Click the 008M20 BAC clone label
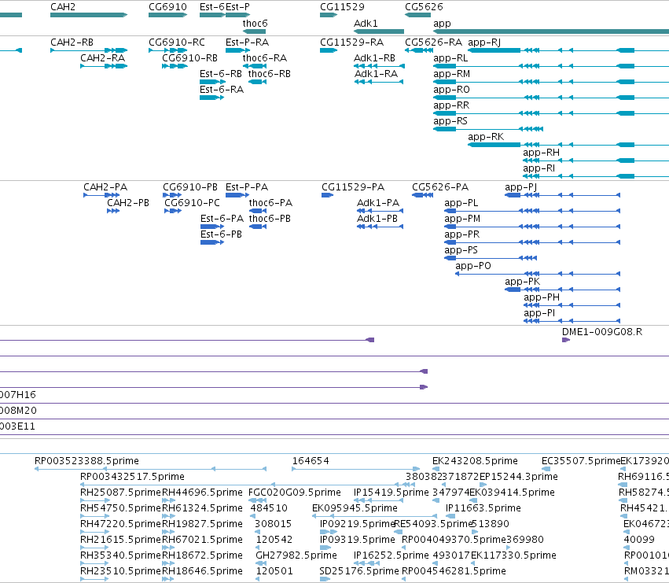This screenshot has width=669, height=583. click(18, 411)
